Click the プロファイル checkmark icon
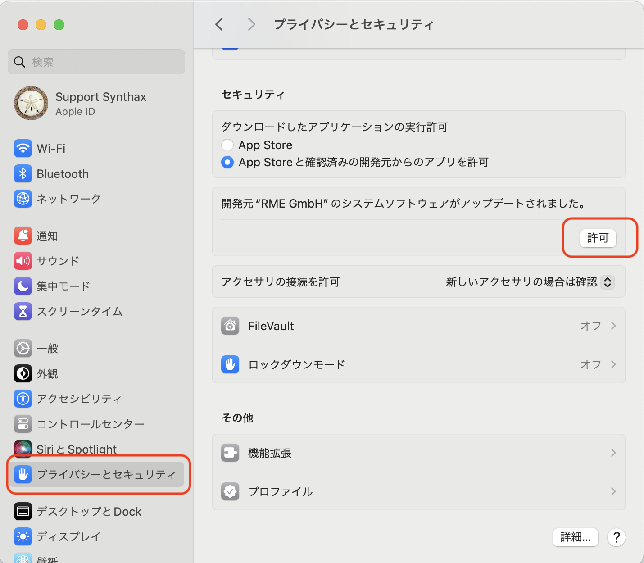This screenshot has height=563, width=644. [230, 491]
